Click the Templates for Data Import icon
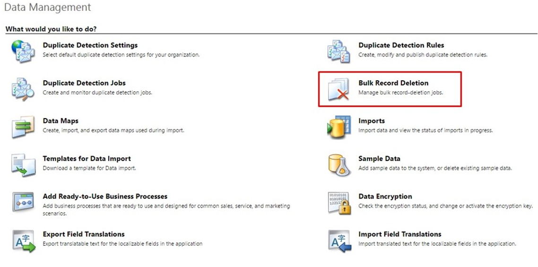This screenshot has height=267, width=538. click(x=23, y=165)
